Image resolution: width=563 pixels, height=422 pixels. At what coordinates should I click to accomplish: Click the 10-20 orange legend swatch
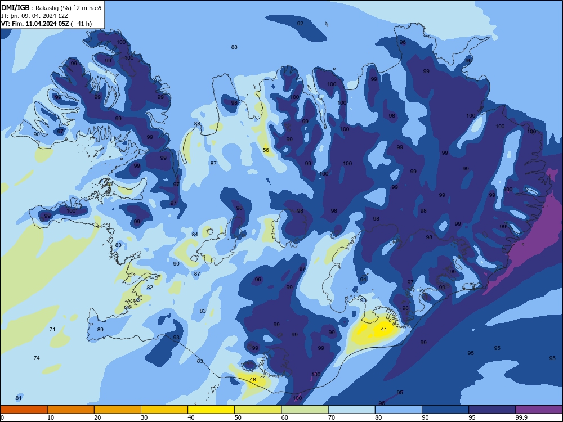click(71, 410)
